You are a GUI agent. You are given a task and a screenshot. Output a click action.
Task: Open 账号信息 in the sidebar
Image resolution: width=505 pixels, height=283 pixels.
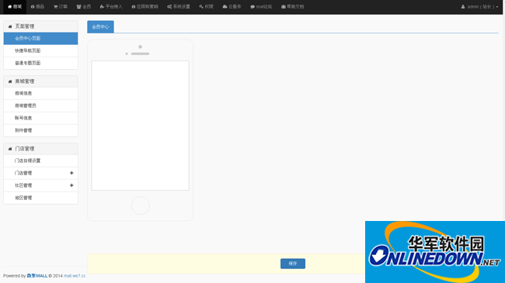(41, 118)
